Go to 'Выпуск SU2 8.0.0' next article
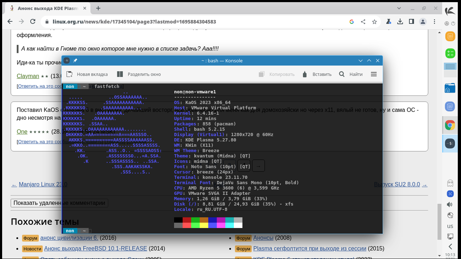Image resolution: width=461 pixels, height=259 pixels. (x=397, y=185)
